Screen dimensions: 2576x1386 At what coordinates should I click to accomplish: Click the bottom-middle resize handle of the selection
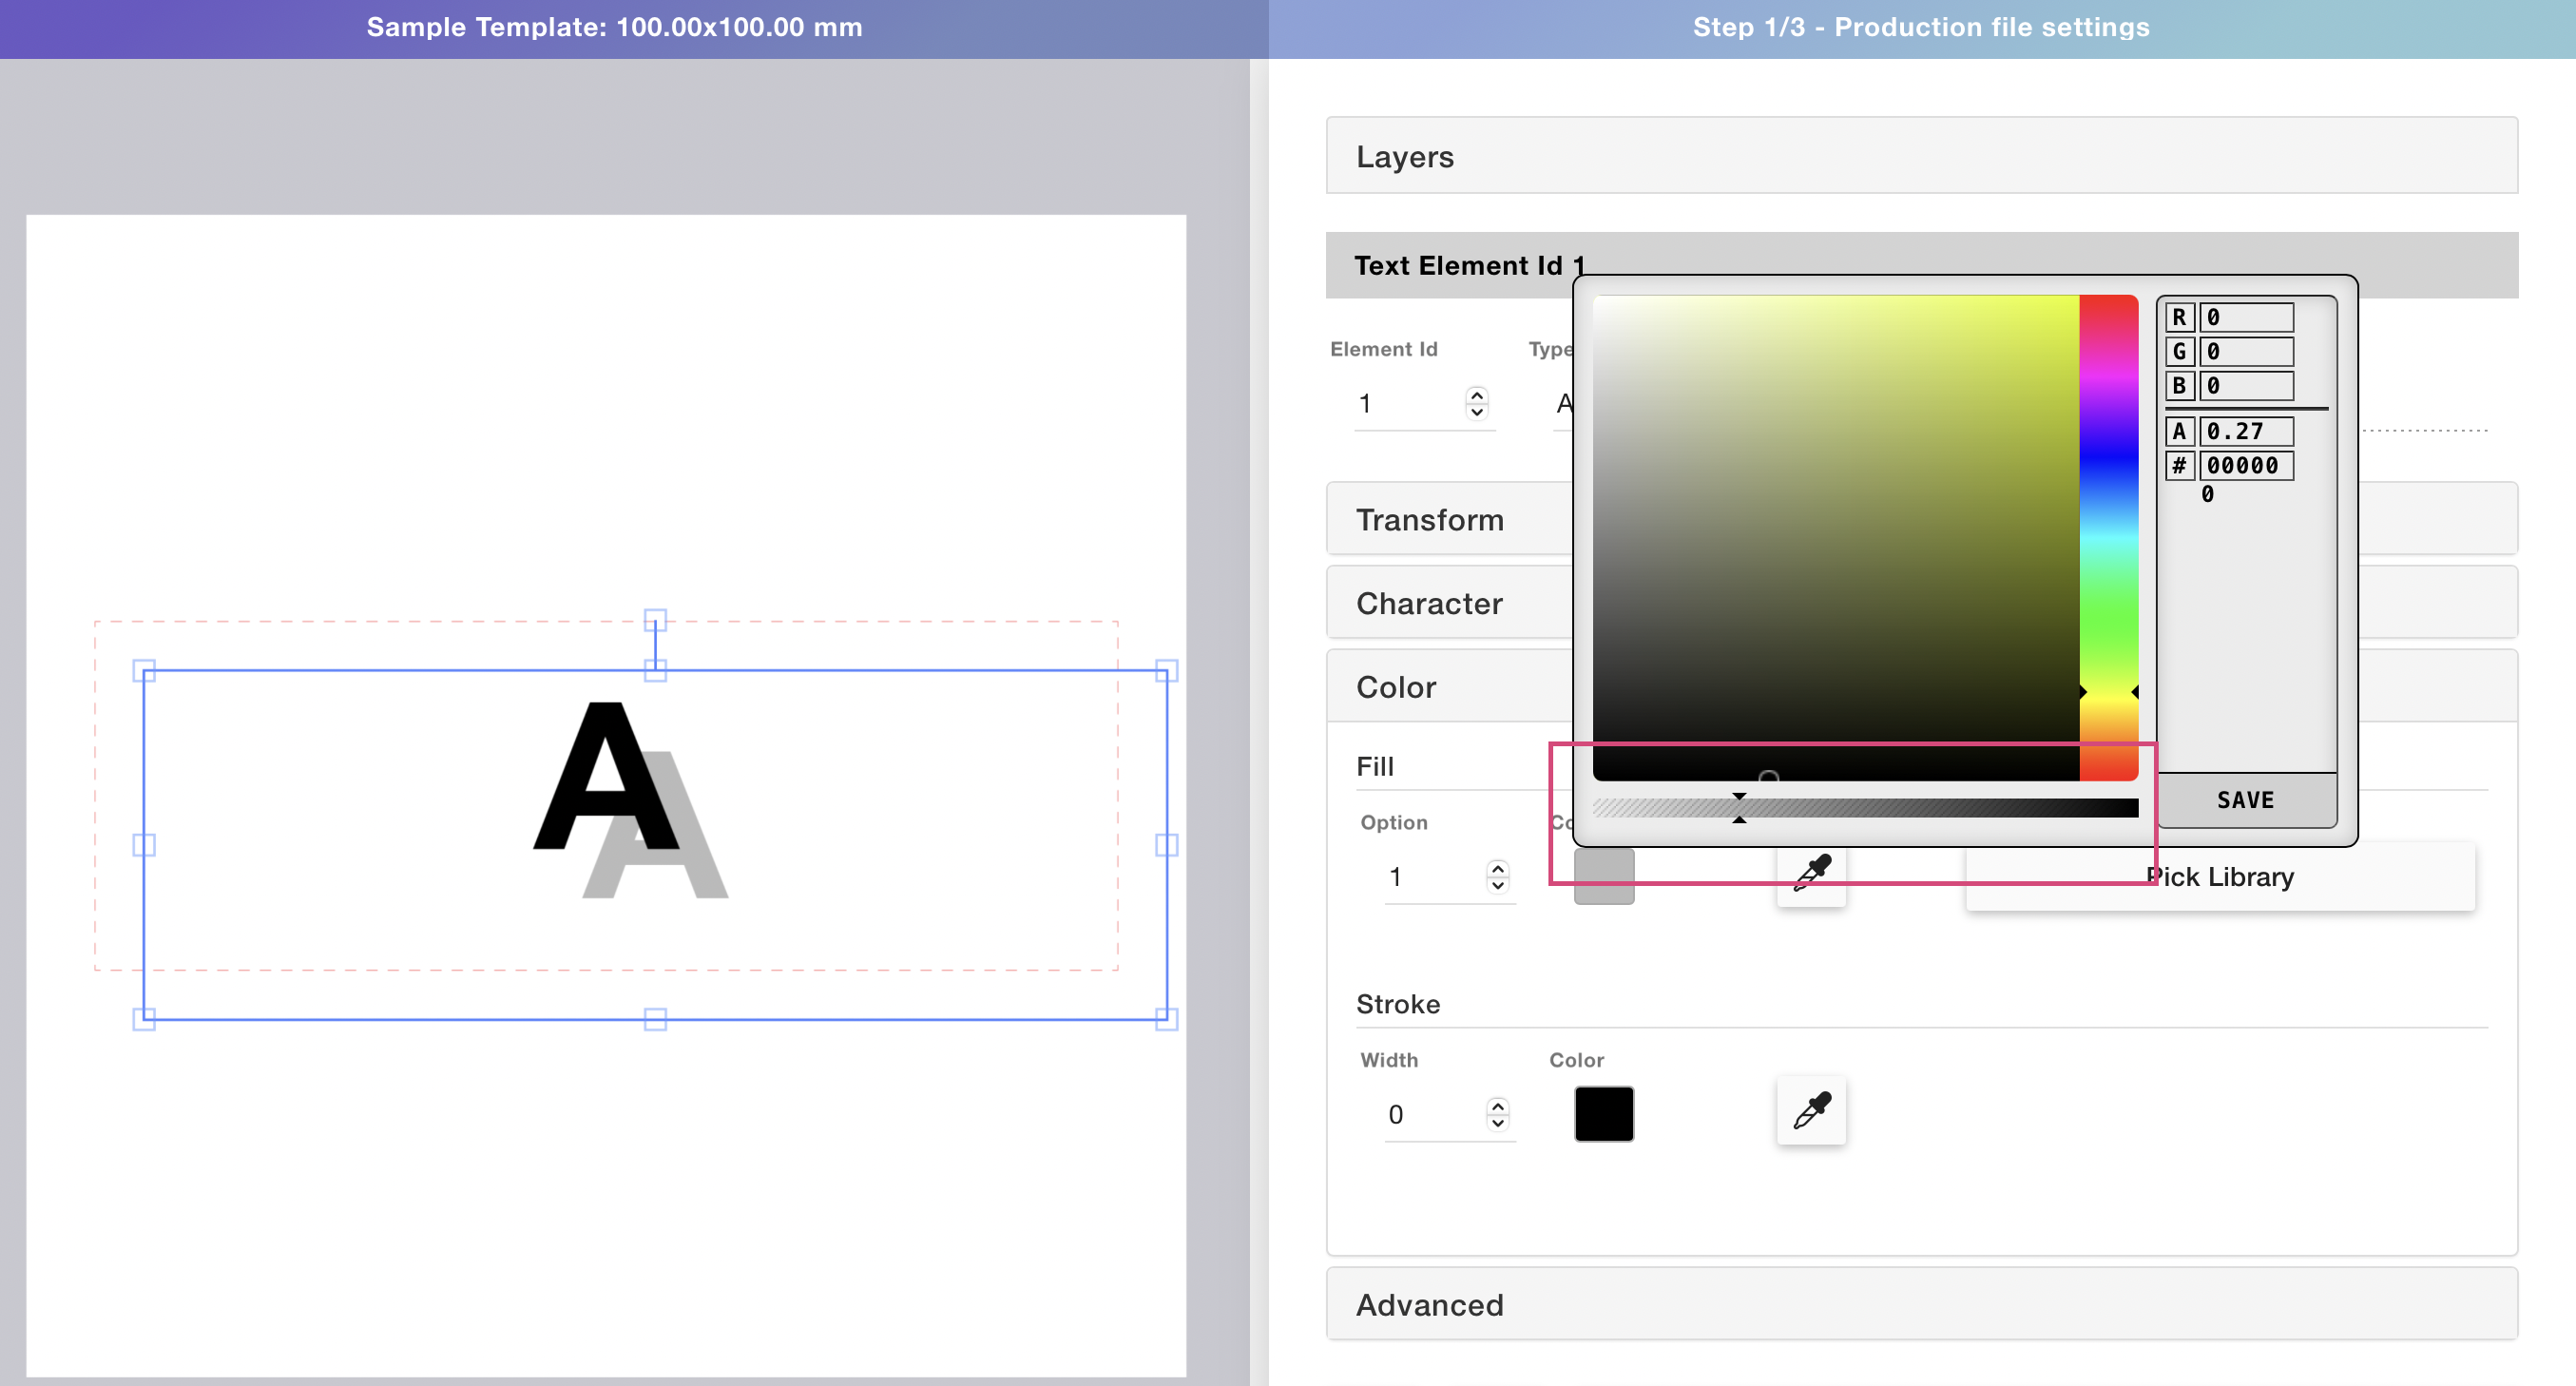[655, 1019]
